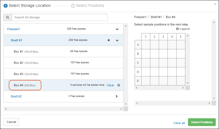Remove Box #4 selection with x icon
The width and height of the screenshot is (219, 129).
click(x=119, y=85)
